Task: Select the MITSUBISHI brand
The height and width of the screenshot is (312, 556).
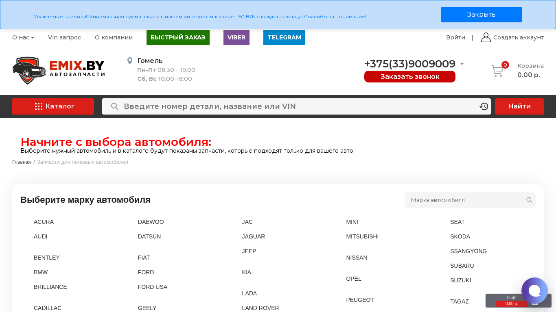Action: tap(362, 236)
